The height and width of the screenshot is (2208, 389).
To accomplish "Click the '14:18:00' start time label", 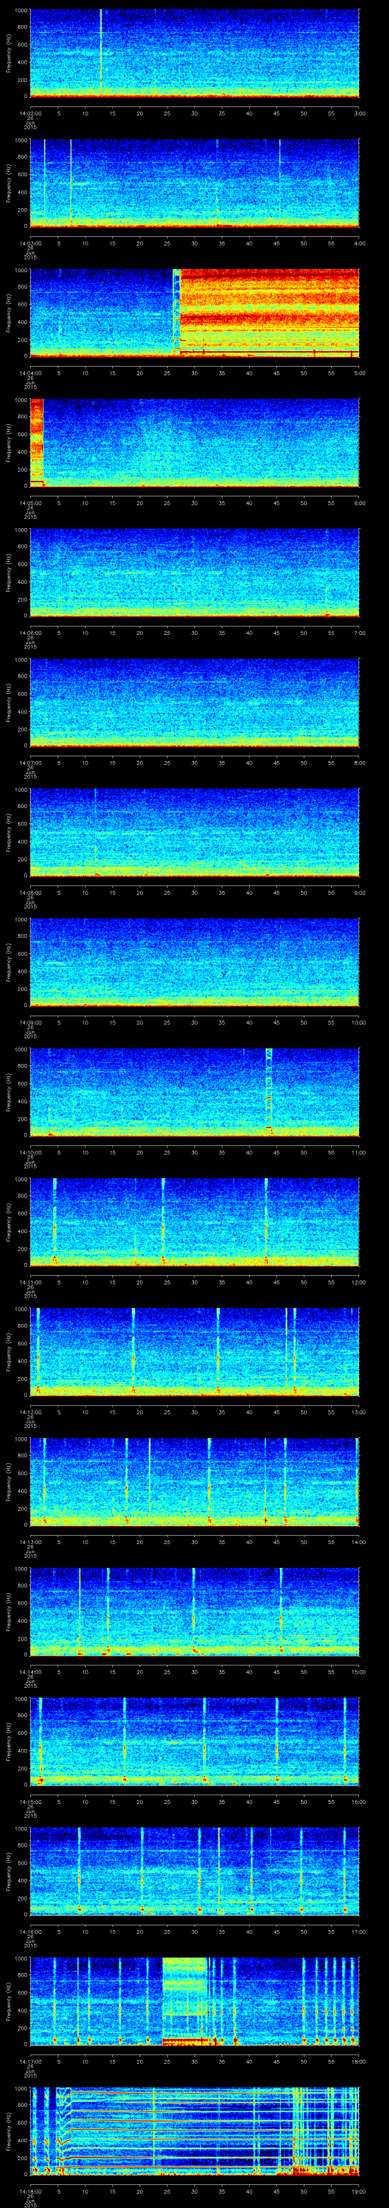I will click(x=30, y=2191).
